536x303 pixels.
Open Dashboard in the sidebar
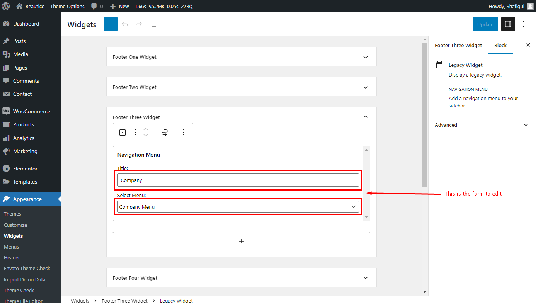tap(31, 24)
